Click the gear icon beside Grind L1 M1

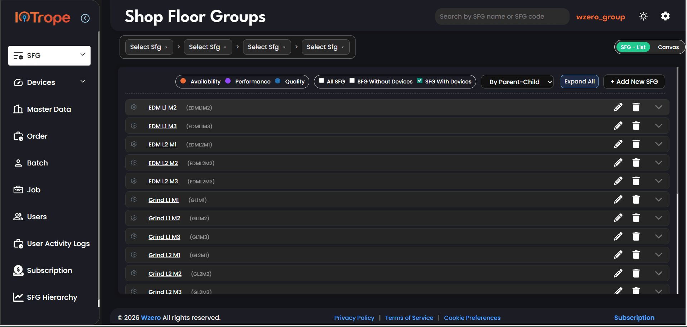pyautogui.click(x=134, y=199)
